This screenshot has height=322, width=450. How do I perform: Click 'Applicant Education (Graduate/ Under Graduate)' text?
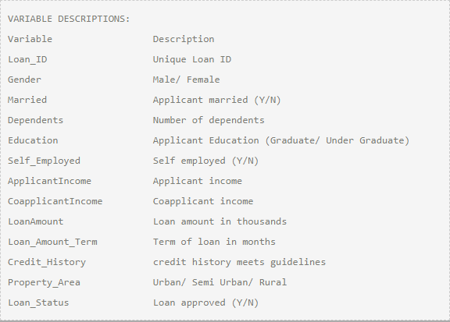pyautogui.click(x=281, y=140)
